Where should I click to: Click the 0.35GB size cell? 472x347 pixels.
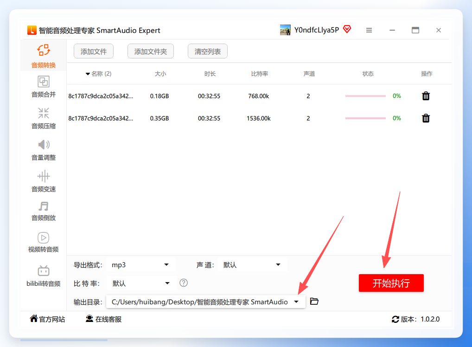pos(159,118)
